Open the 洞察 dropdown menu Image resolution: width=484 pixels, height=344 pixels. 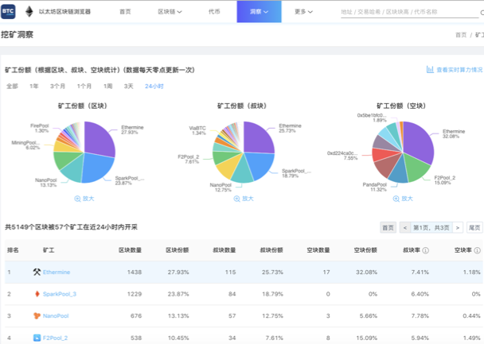[x=259, y=12]
